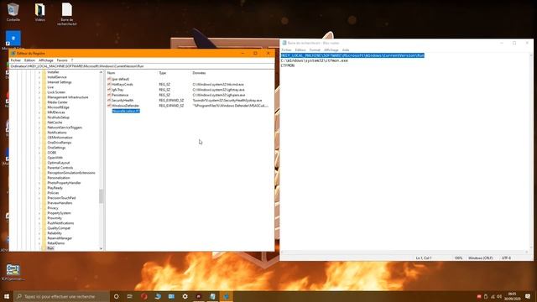537x302 pixels.
Task: Open Fichier menu in Registry Editor
Action: click(x=15, y=60)
